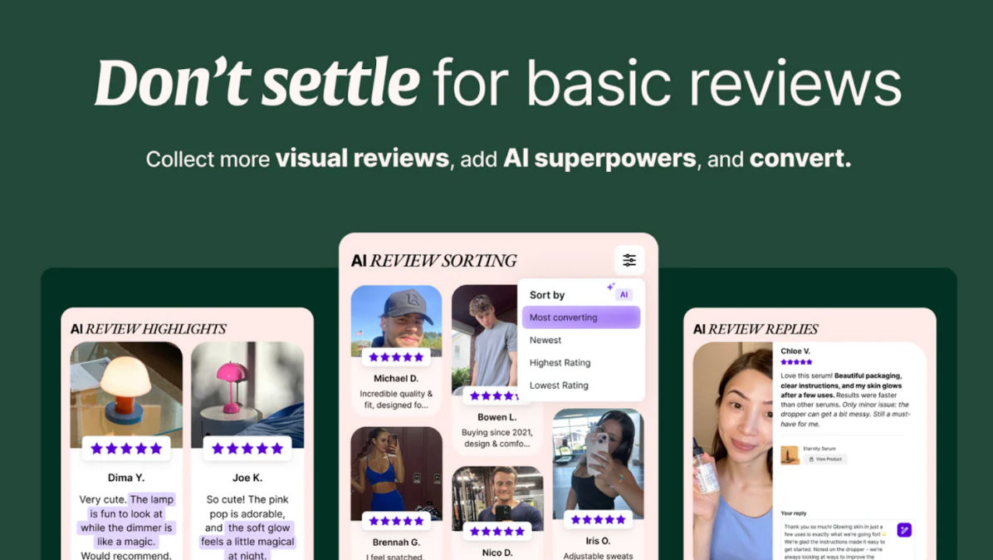Click Michael D.'s star rating
Viewport: 993px width, 560px height.
coord(396,356)
